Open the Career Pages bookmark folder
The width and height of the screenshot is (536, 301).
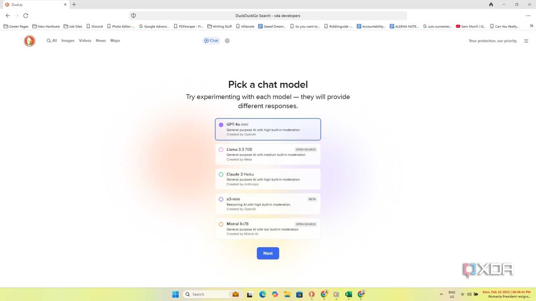[x=16, y=26]
